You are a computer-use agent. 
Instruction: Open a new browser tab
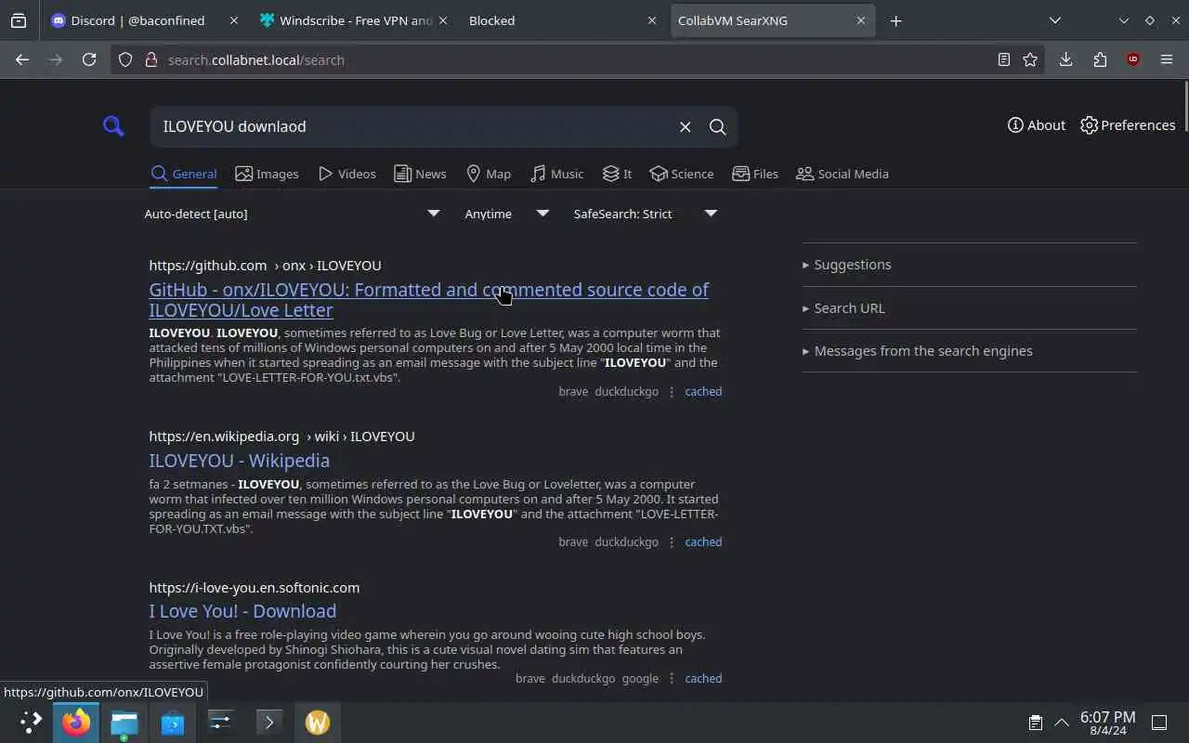(x=895, y=20)
